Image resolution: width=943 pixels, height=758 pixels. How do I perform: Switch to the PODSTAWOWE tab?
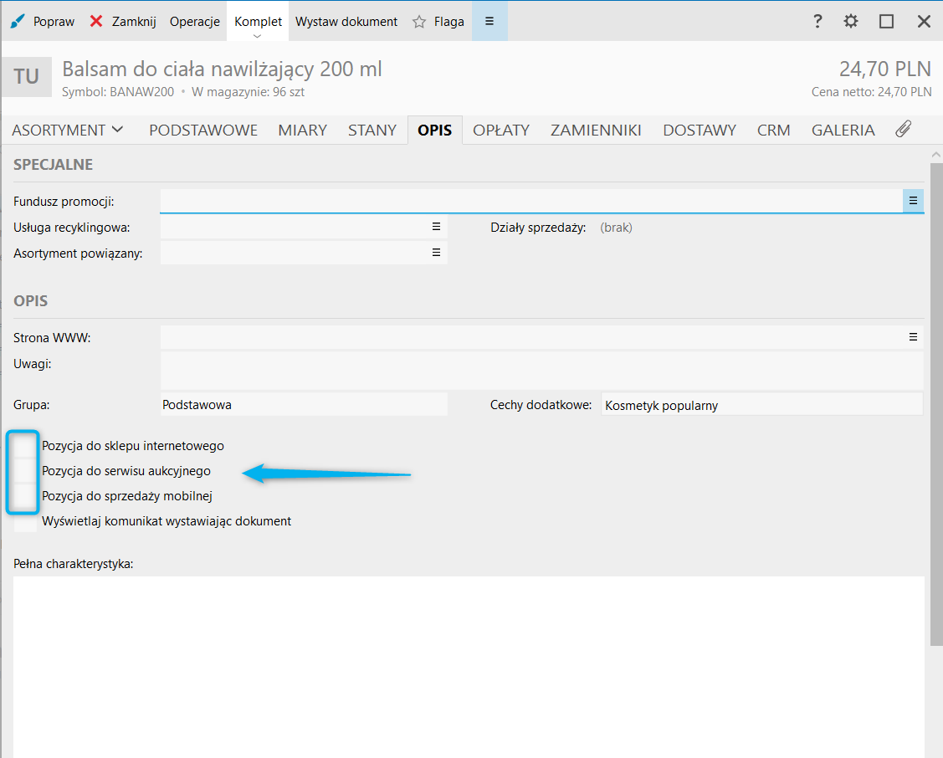coord(203,130)
